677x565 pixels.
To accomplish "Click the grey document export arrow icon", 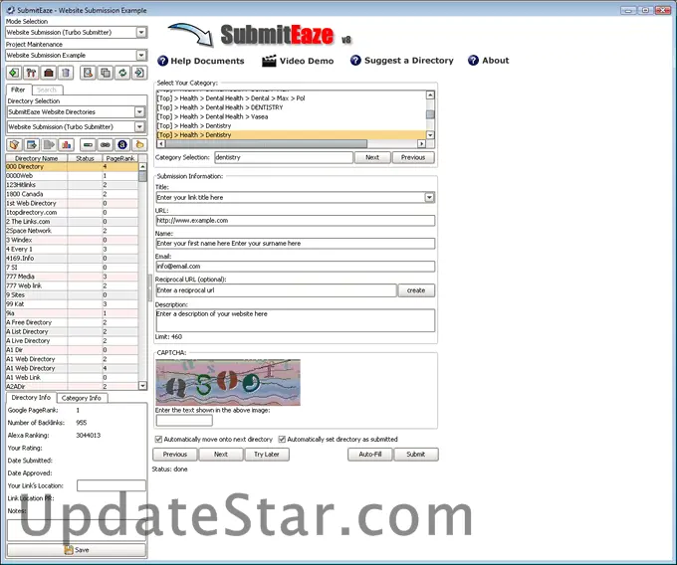I will pyautogui.click(x=49, y=145).
